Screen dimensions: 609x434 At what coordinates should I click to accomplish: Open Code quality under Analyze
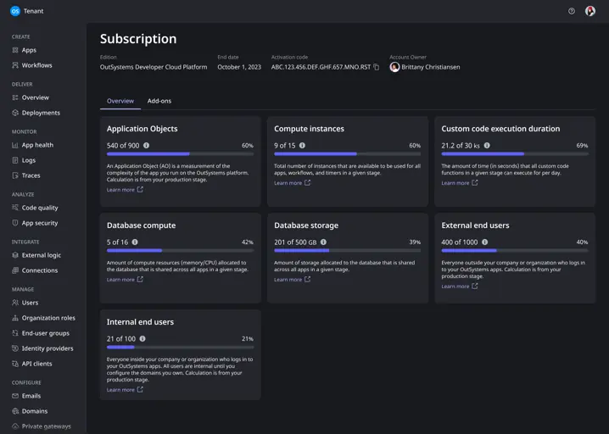click(x=40, y=208)
